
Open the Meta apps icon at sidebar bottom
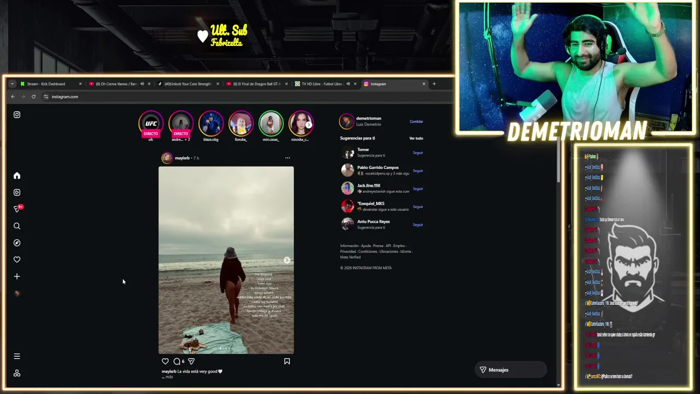point(17,373)
